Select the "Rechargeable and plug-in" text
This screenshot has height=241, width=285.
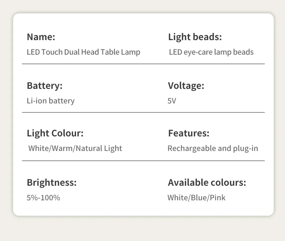(213, 148)
